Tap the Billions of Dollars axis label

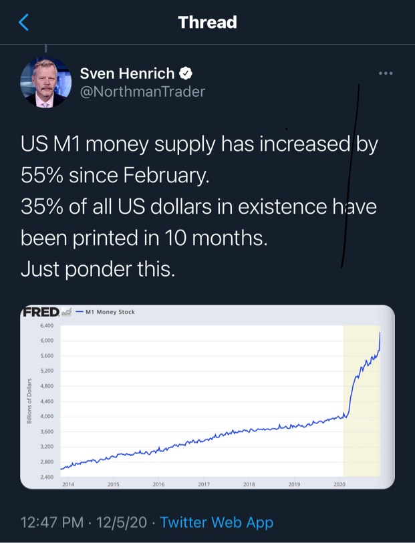tap(29, 401)
